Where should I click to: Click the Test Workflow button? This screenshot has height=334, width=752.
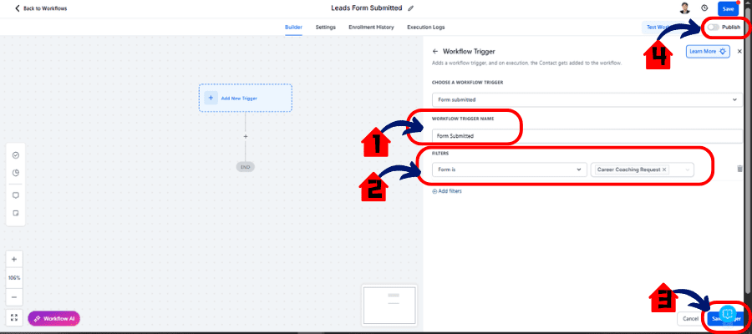click(x=658, y=28)
